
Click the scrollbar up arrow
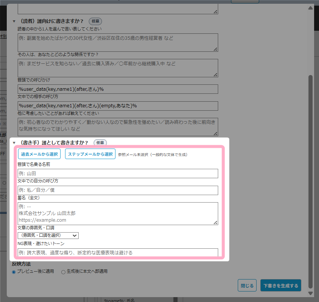[x=310, y=8]
